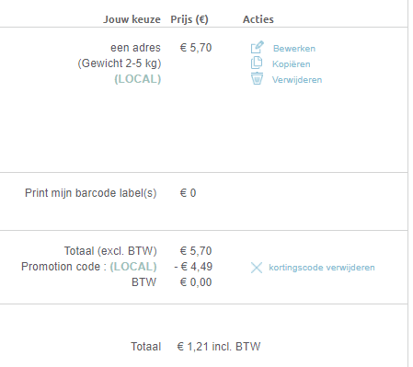Click the - € 4,49 discount amount

[193, 267]
